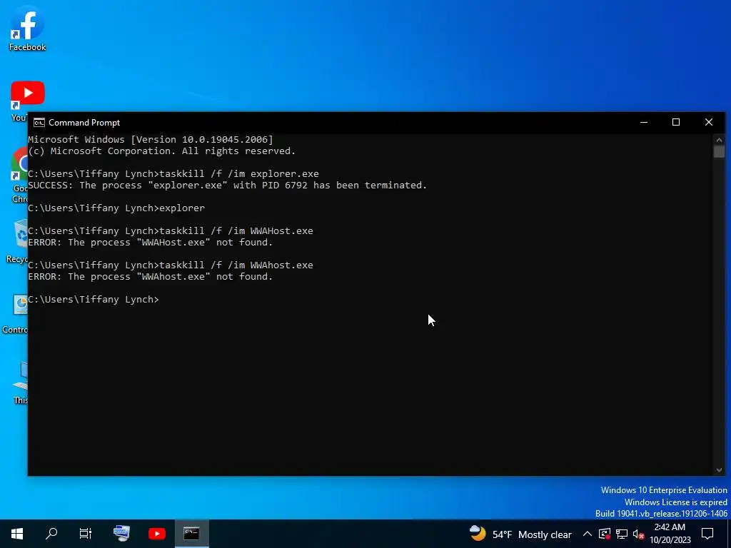The image size is (731, 548).
Task: Select the Recycle Bin desktop icon
Action: point(18,241)
